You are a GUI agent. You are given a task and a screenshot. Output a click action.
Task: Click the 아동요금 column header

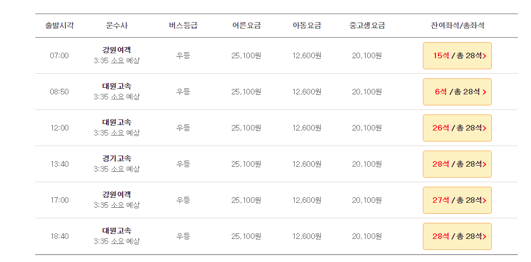(x=307, y=26)
